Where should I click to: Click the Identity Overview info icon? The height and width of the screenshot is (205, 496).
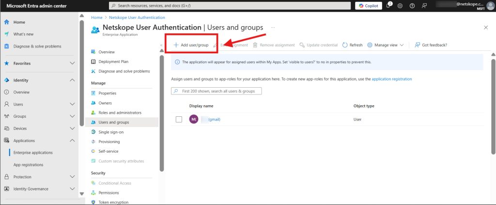pos(6,93)
